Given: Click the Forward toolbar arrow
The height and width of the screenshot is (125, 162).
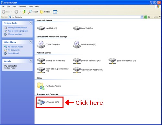Looking at the screenshot, I should pos(16,12).
